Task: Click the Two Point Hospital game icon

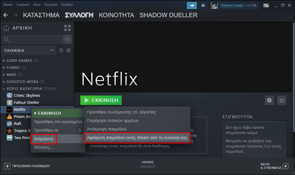Action: click(9, 138)
